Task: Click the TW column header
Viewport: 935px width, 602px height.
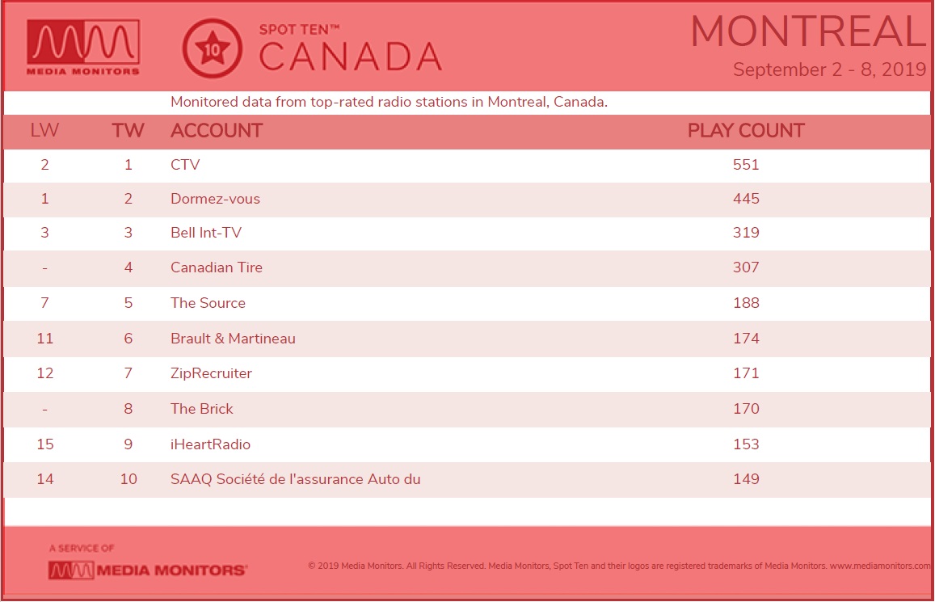Action: 128,131
